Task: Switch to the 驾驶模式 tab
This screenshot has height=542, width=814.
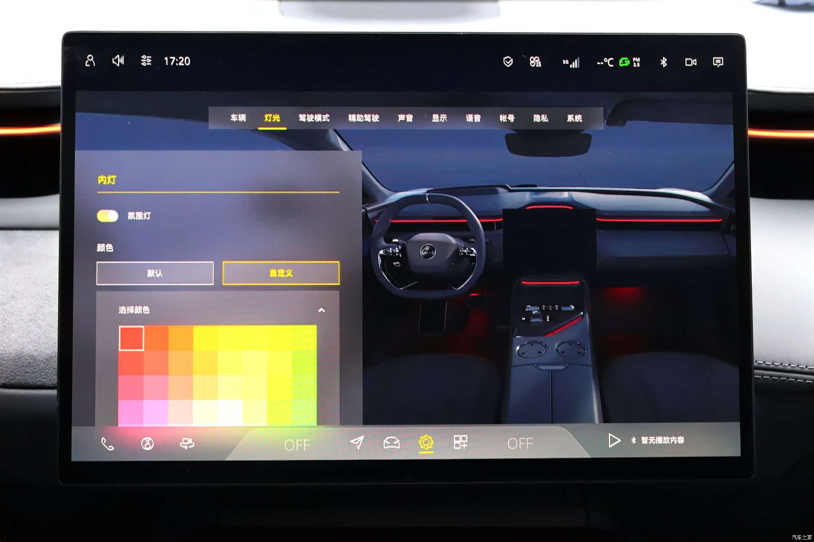Action: point(314,118)
